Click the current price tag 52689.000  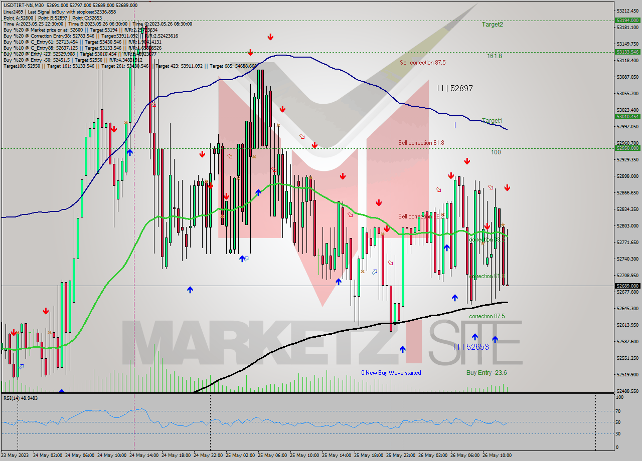(627, 286)
